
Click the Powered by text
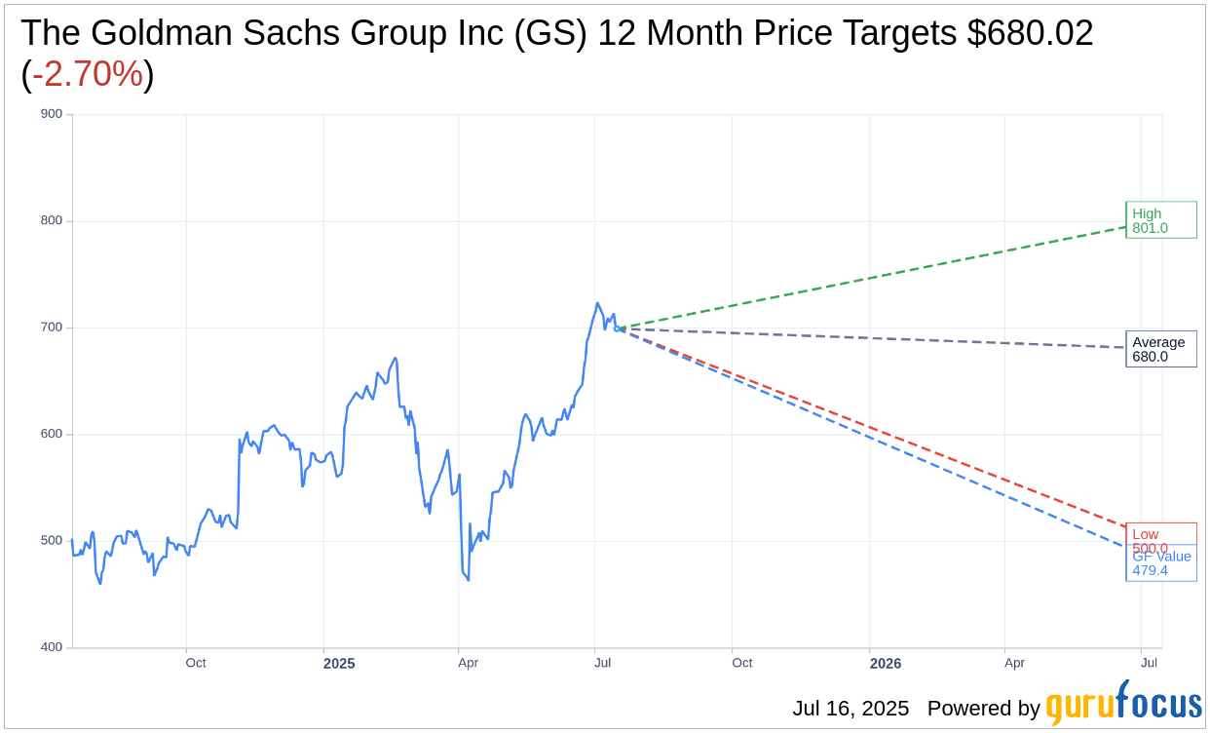point(983,709)
